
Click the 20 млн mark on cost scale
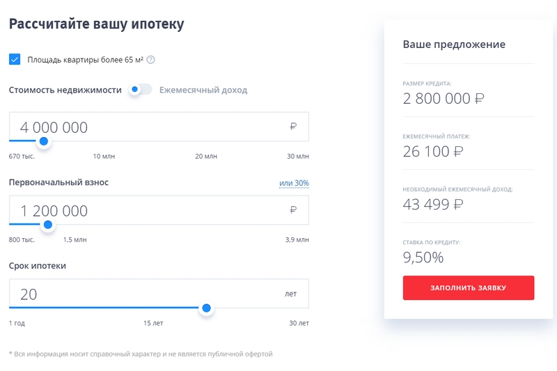pyautogui.click(x=206, y=157)
